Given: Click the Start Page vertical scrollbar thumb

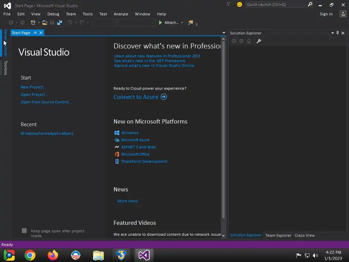Looking at the screenshot, I should click(224, 129).
